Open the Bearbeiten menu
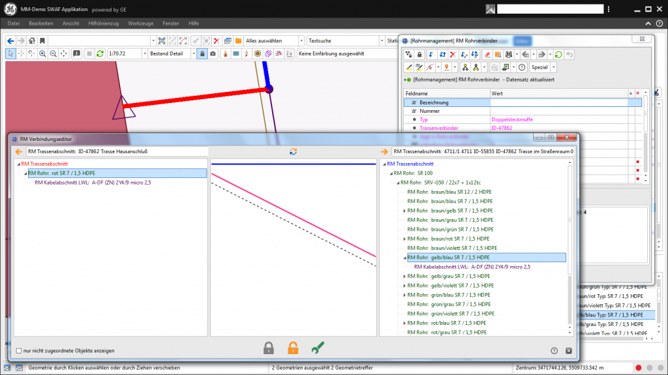 point(41,23)
